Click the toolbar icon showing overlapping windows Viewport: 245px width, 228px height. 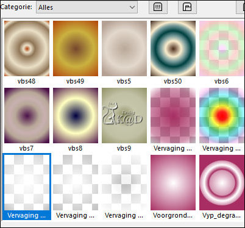187,7
